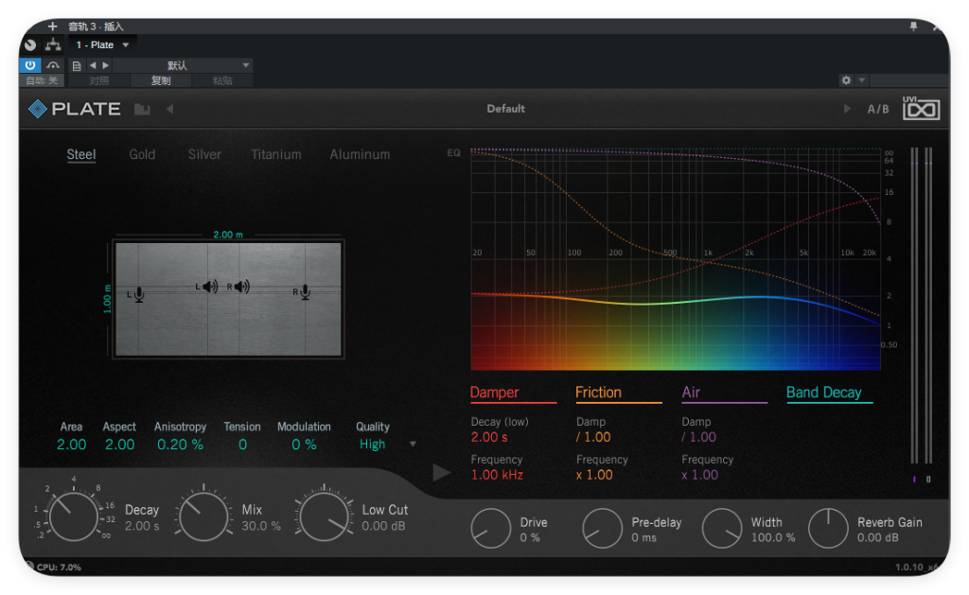The width and height of the screenshot is (969, 595).
Task: Click the Aspect value 2.00
Action: 120,445
